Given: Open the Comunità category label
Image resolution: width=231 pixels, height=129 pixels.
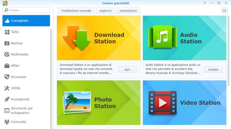Looking at the screenshot, I should [x=18, y=122].
